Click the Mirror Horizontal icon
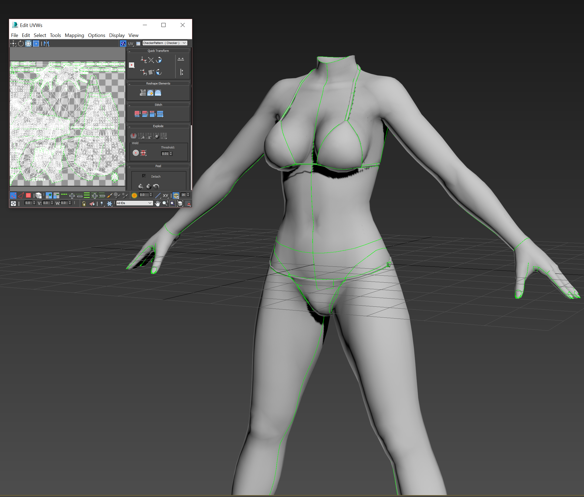The height and width of the screenshot is (497, 584). point(46,43)
